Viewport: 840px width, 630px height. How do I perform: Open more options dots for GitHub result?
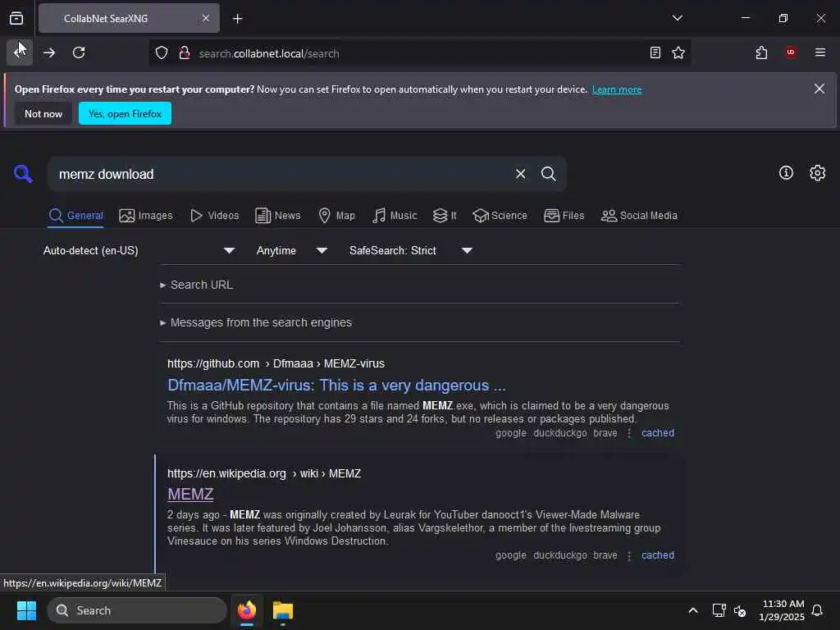click(629, 433)
